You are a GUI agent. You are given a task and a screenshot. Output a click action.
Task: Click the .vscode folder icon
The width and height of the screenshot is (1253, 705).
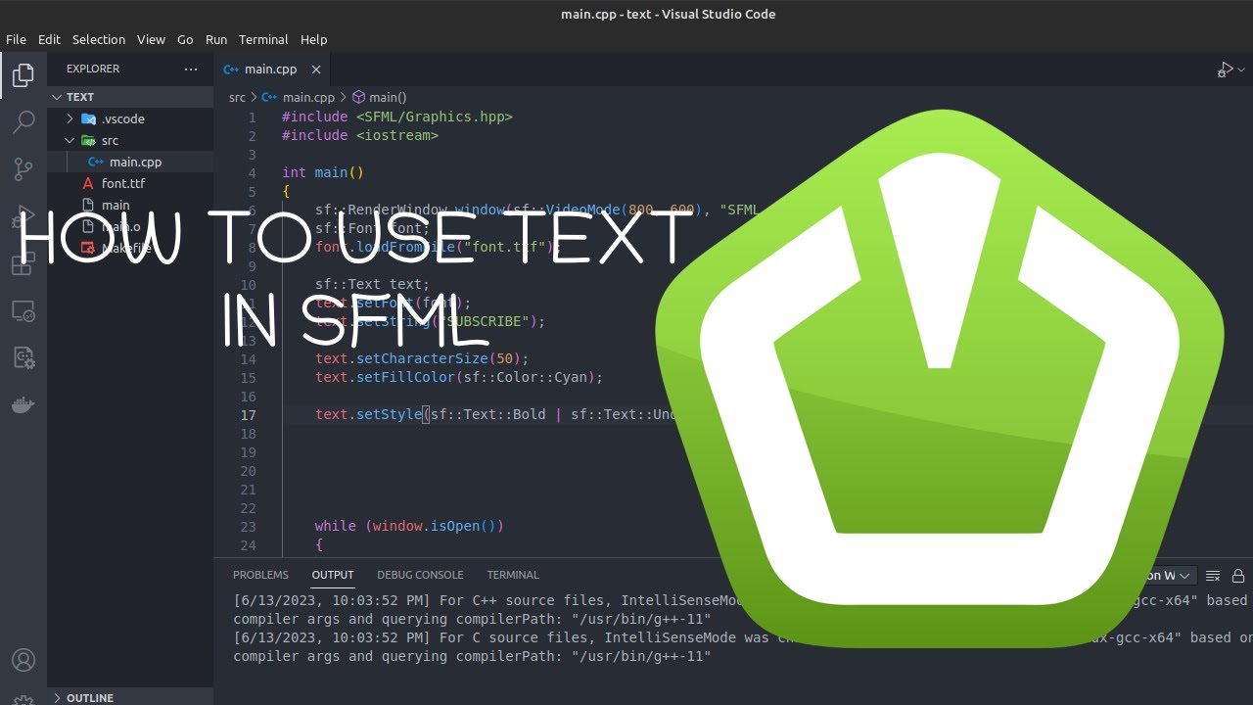89,118
